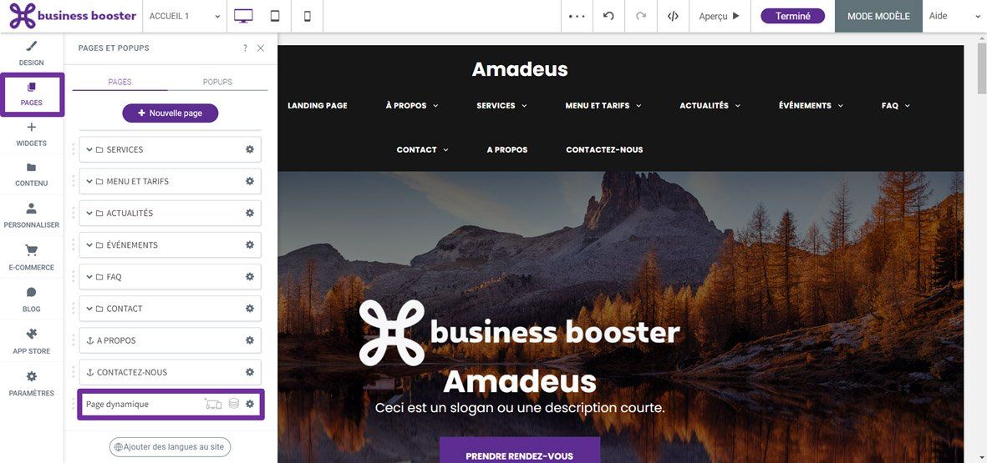Viewport: 987px width, 463px height.
Task: Open the developer code editor icon
Action: (673, 17)
